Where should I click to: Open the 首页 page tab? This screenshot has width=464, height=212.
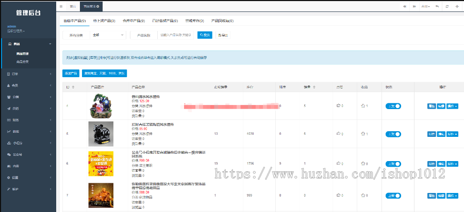[73, 6]
